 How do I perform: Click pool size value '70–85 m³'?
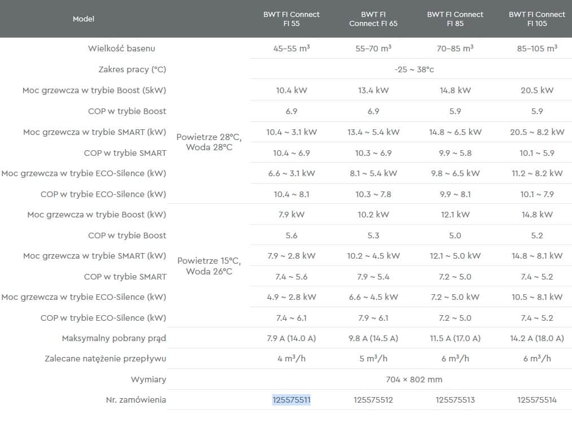tap(455, 48)
